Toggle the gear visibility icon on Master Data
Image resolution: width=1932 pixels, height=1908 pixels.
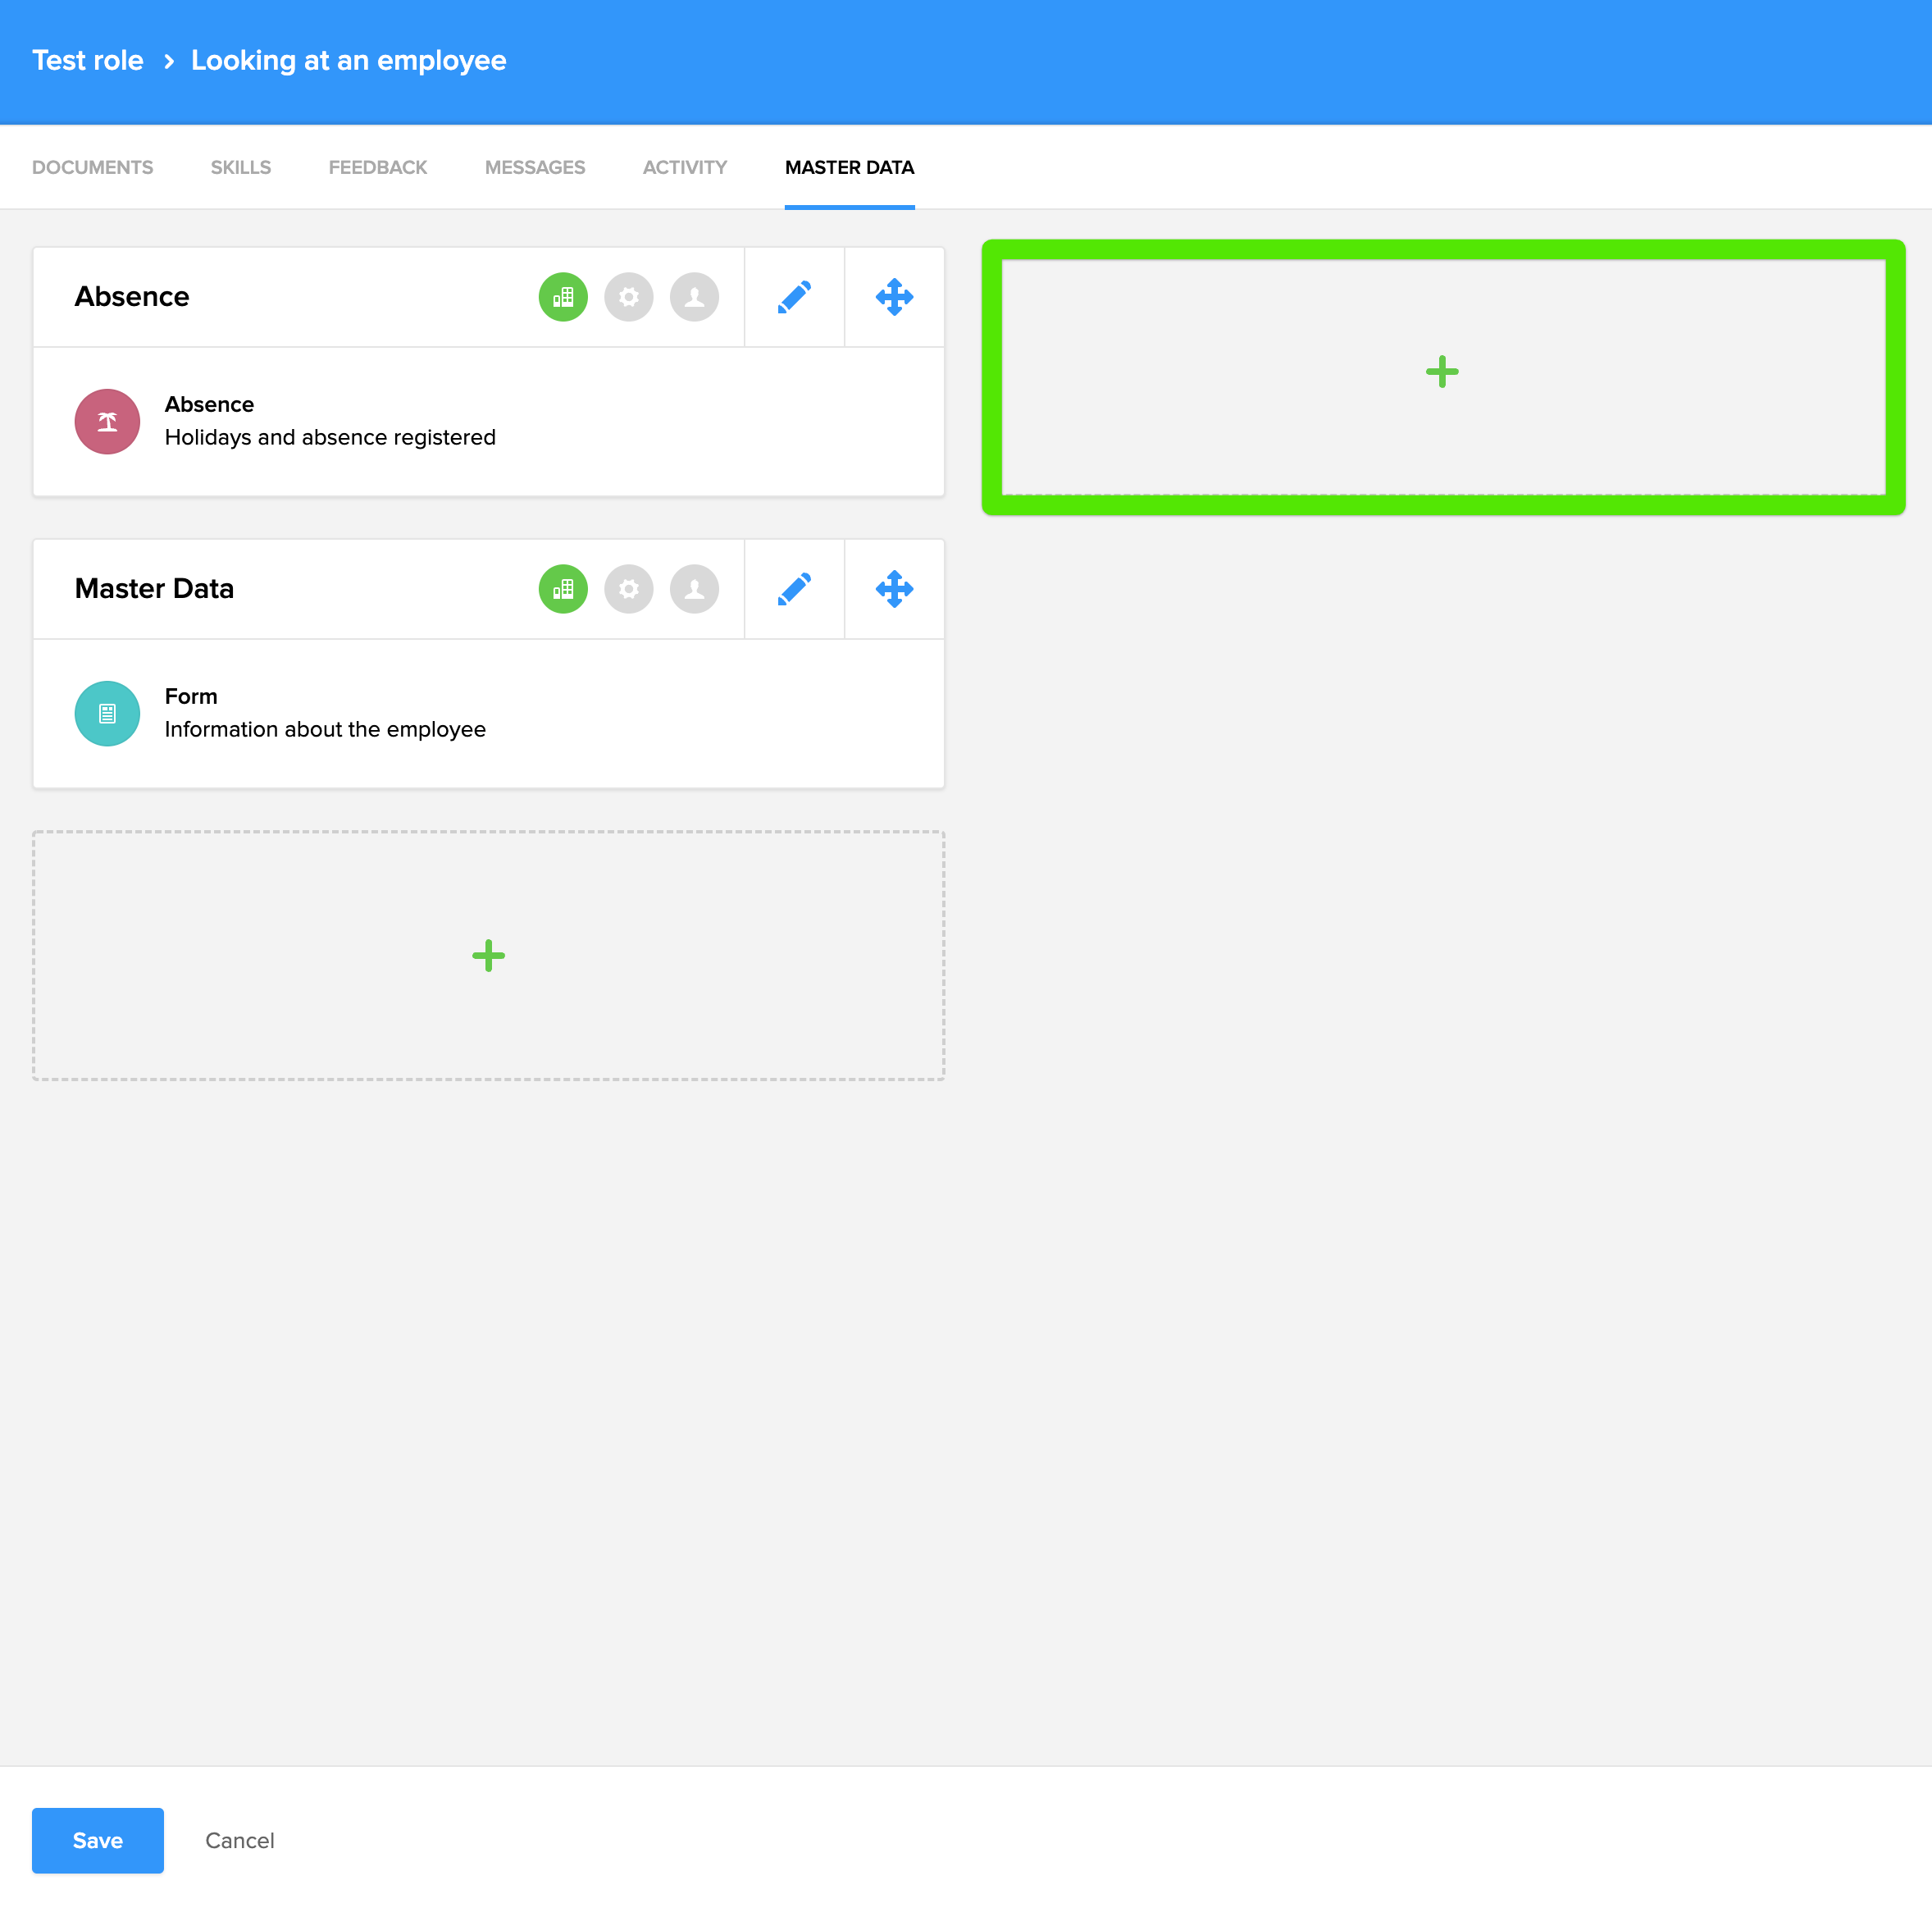point(629,589)
